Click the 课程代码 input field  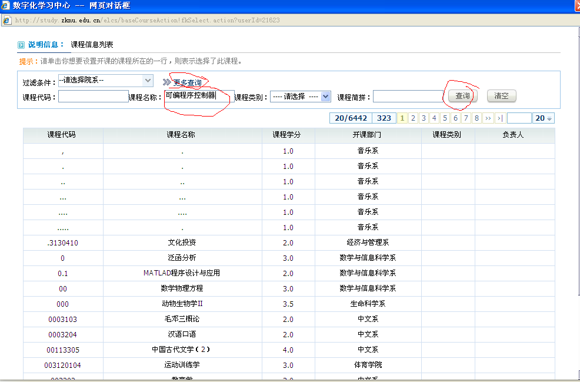pos(93,97)
